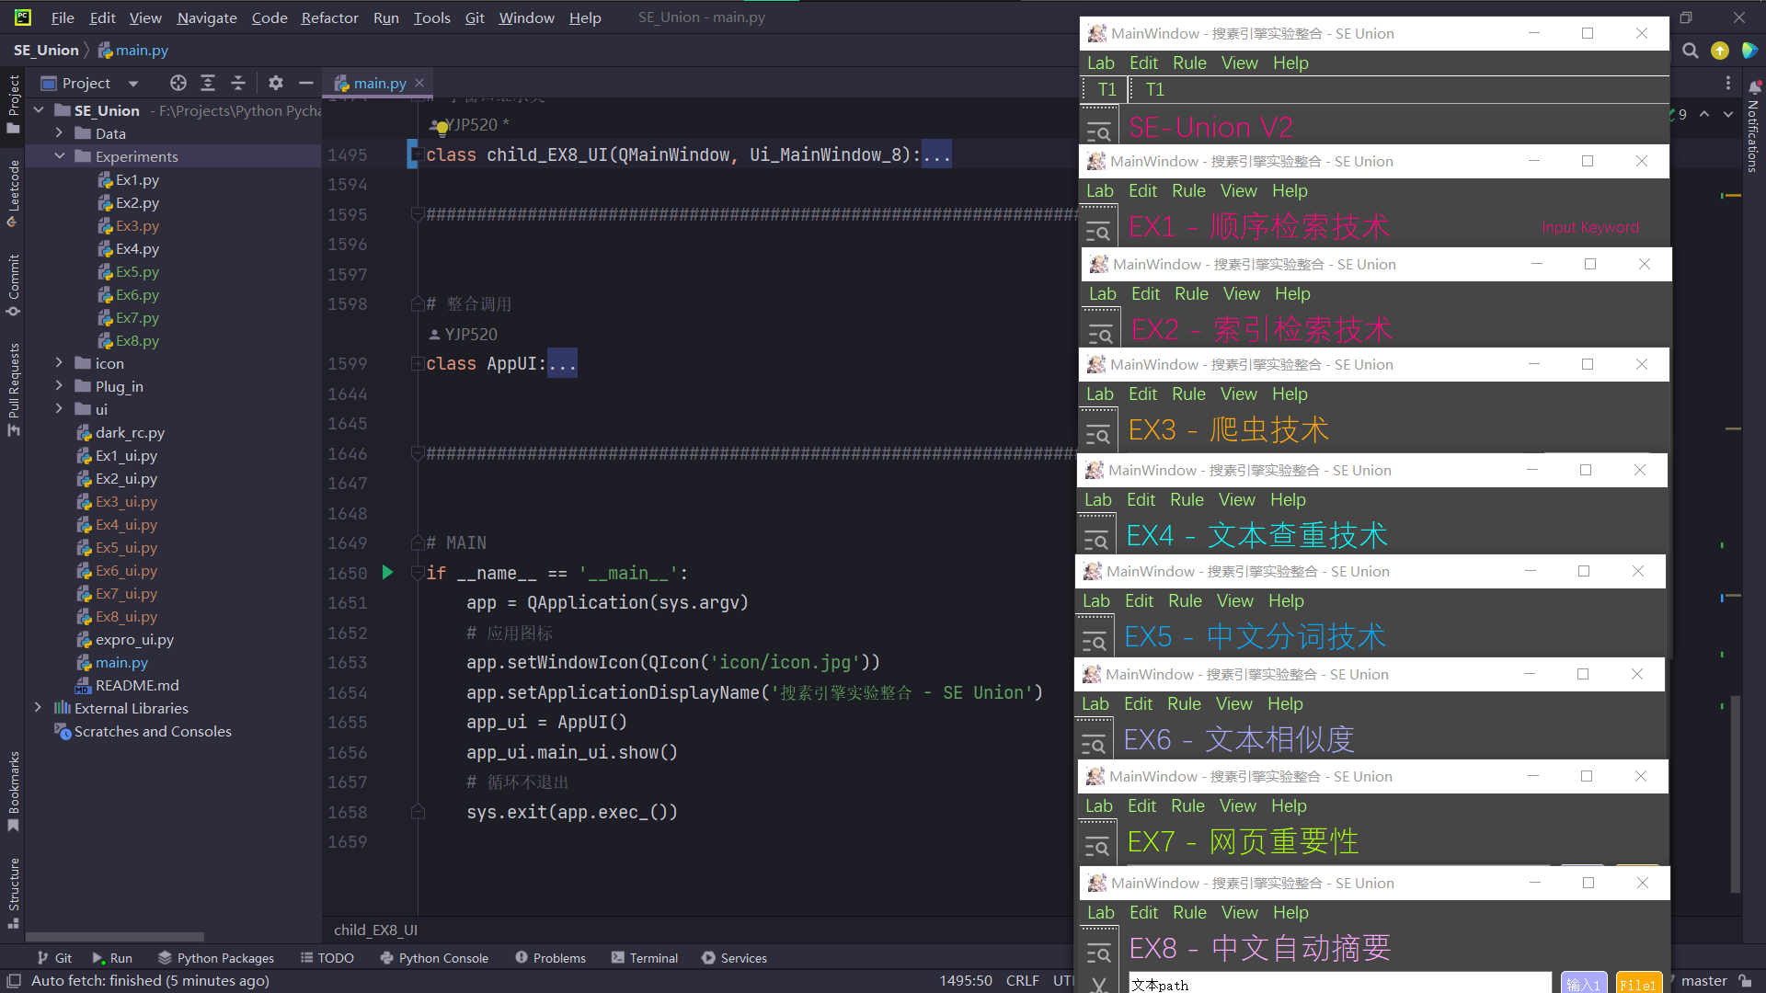Click the Select Opened File crosshair icon
Image resolution: width=1766 pixels, height=993 pixels.
pyautogui.click(x=178, y=83)
